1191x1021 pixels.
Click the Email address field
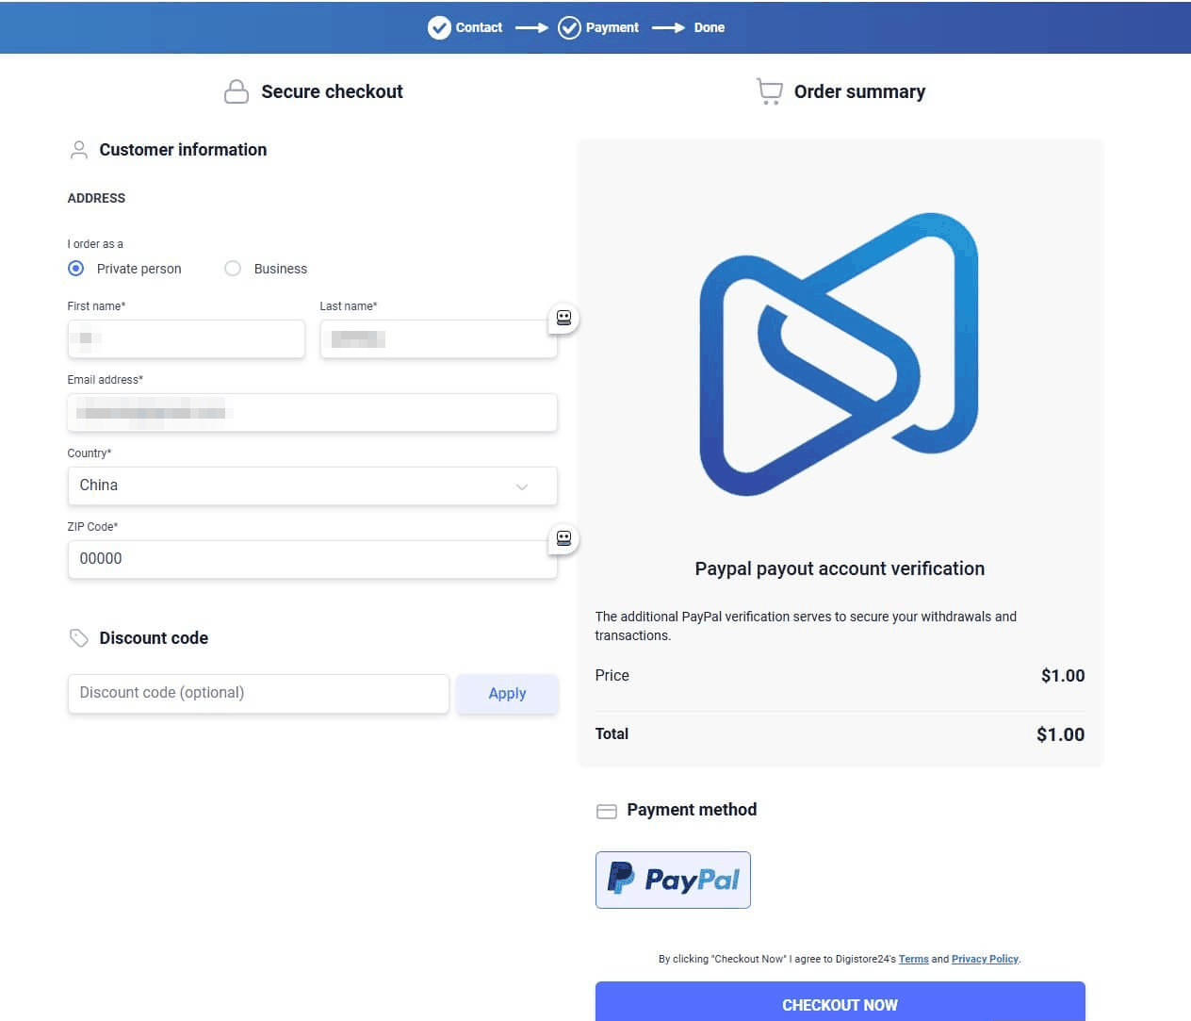pyautogui.click(x=312, y=413)
